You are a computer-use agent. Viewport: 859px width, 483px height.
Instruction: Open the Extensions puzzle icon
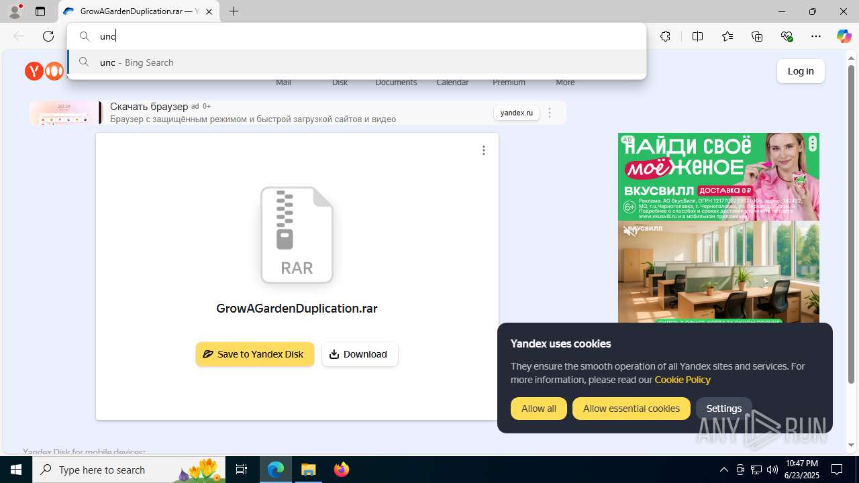coord(665,36)
